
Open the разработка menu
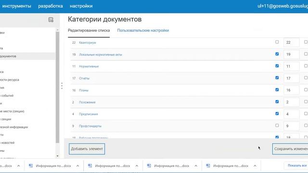[51, 6]
